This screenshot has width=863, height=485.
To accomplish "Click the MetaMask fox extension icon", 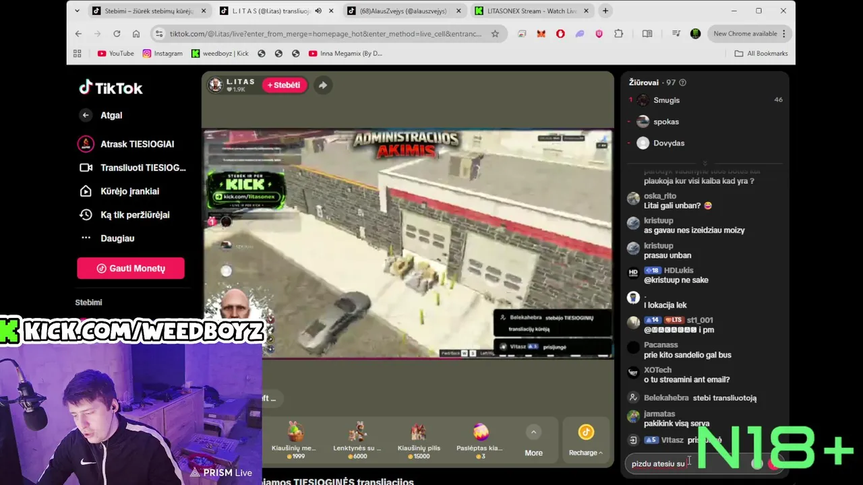I will pos(541,34).
